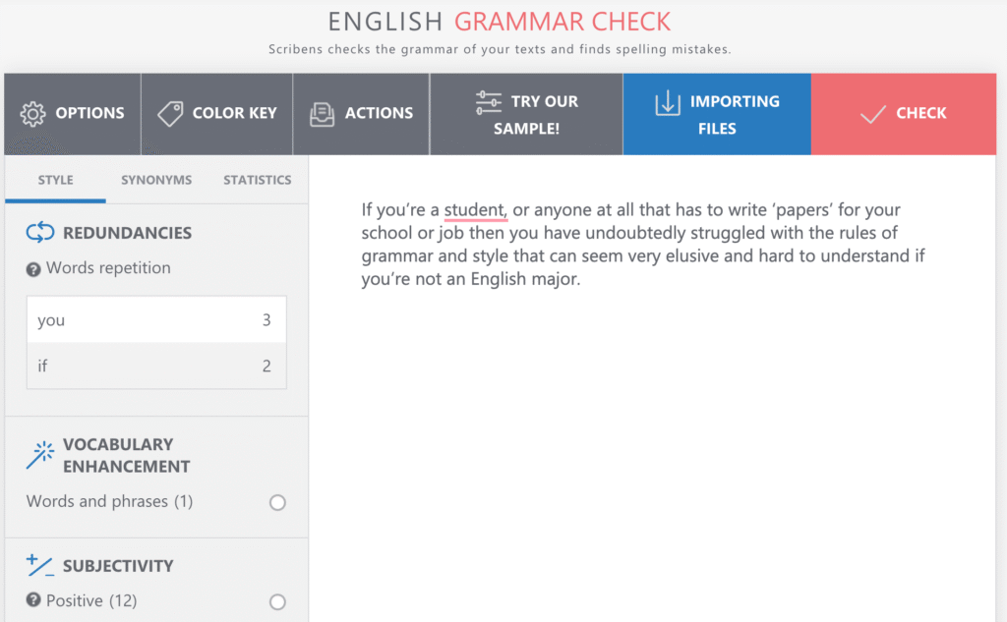
Task: Select the 'if' repetition row
Action: (x=156, y=366)
